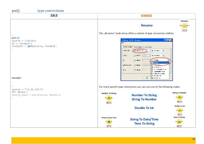Image resolution: width=204 pixels, height=144 pixels.
Task: Choose ComplexNumberValue from the type list
Action: [x=160, y=69]
